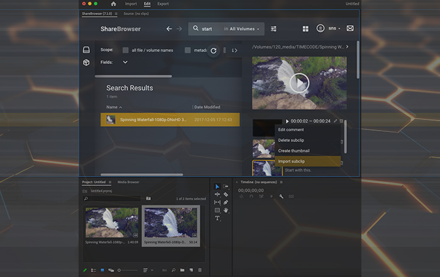Go back with ShareBrowser left arrow
This screenshot has height=277, width=440.
tap(169, 29)
